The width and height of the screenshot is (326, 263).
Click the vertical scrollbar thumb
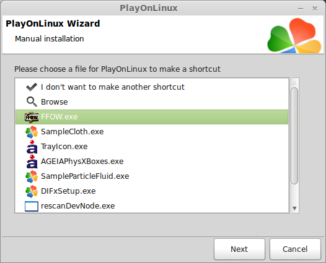click(x=294, y=136)
